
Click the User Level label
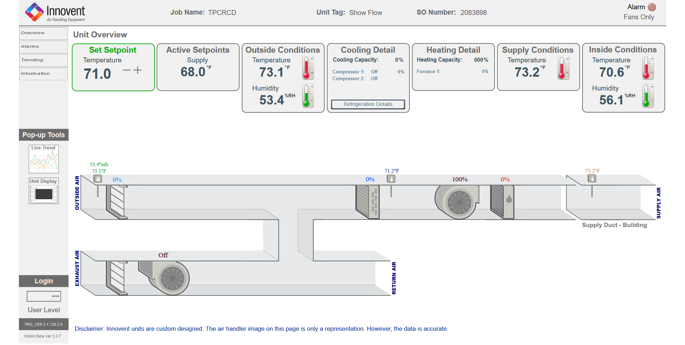tap(44, 310)
